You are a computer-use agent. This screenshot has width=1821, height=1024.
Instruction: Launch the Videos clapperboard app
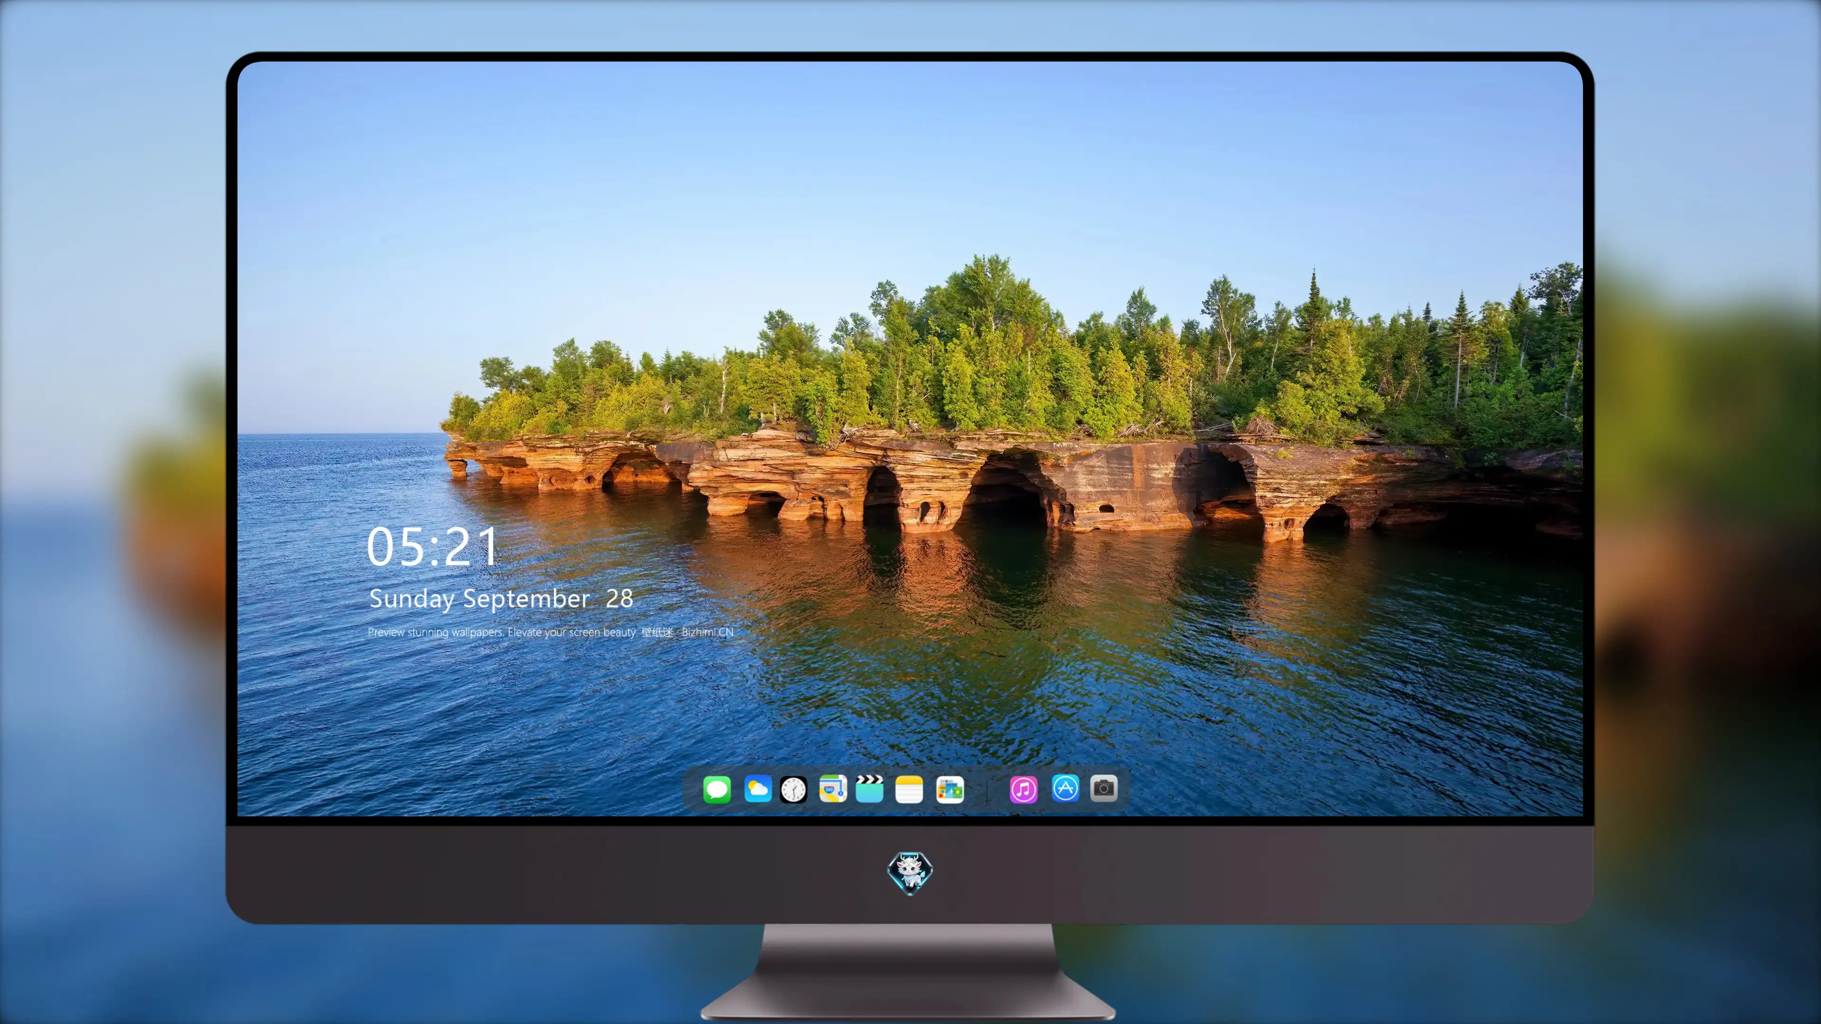click(x=870, y=789)
